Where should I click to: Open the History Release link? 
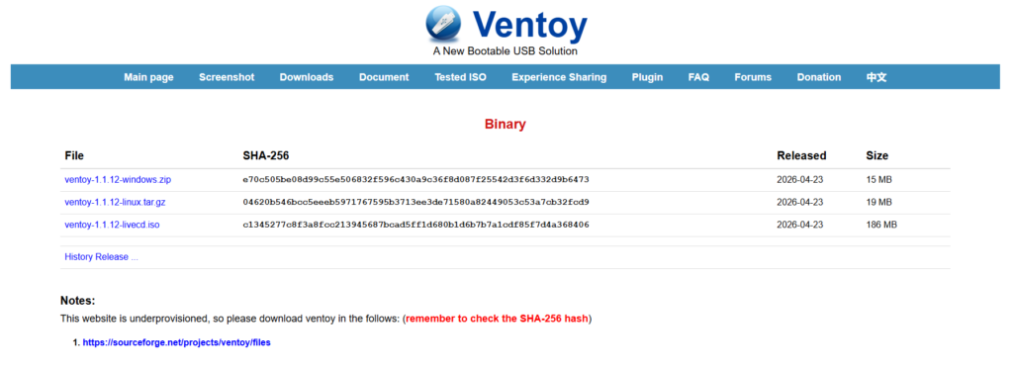pyautogui.click(x=102, y=257)
